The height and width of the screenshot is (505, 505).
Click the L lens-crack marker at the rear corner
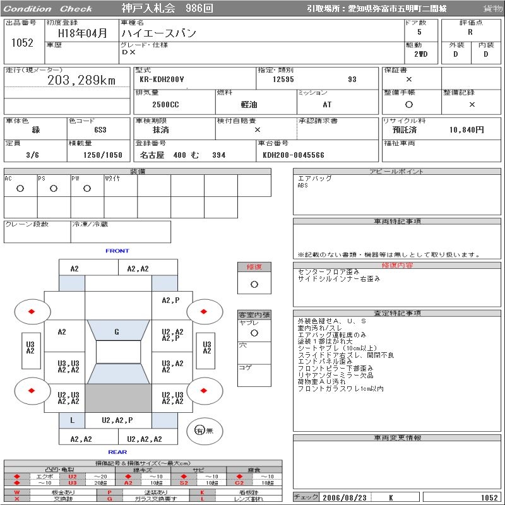point(72,420)
